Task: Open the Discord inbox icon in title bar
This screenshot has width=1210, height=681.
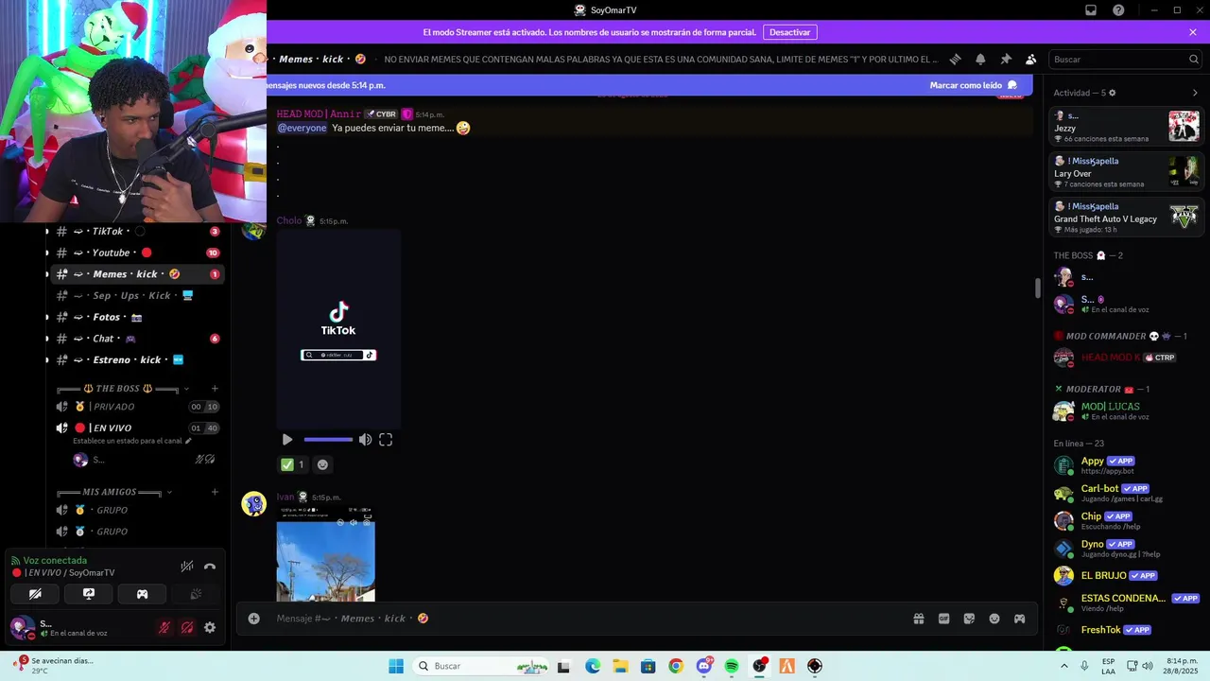Action: (1091, 10)
